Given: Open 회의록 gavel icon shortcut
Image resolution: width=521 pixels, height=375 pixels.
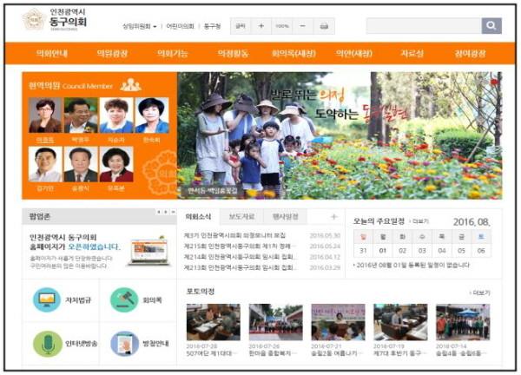Looking at the screenshot, I should click(x=124, y=300).
